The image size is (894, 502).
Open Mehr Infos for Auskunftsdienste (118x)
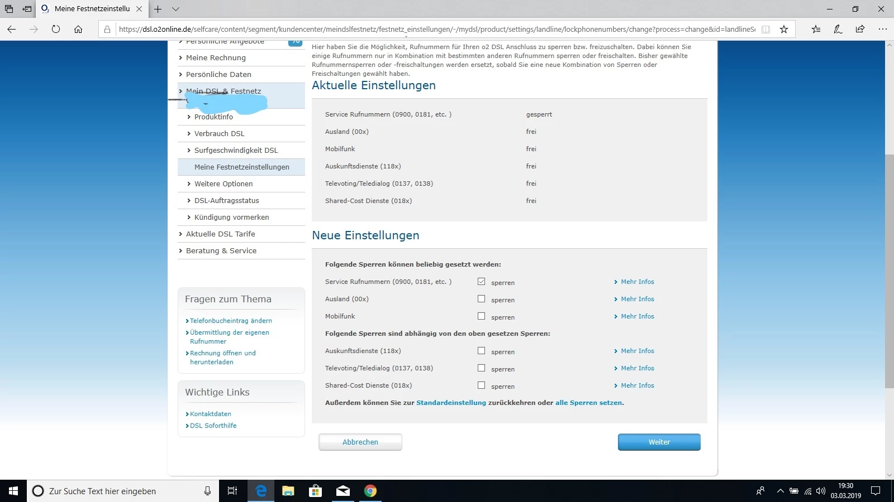tap(638, 351)
